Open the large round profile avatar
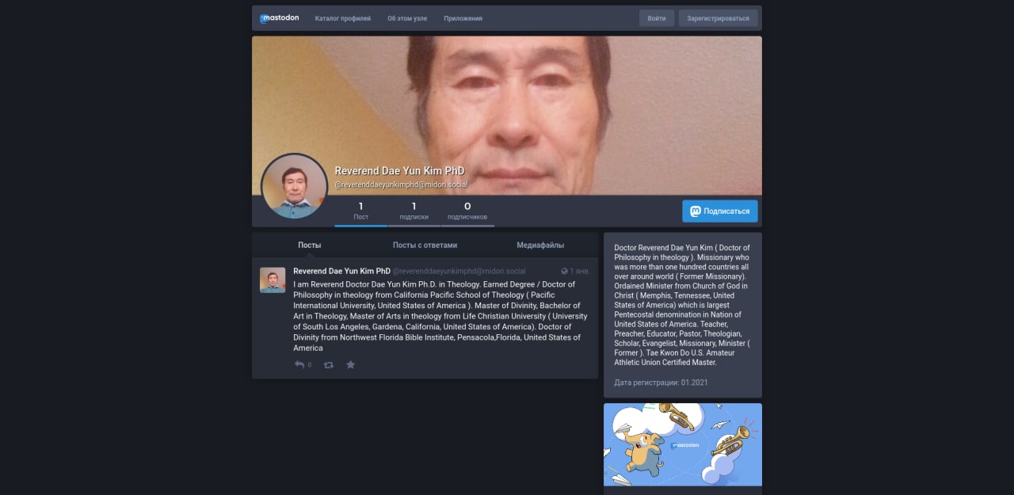 294,187
